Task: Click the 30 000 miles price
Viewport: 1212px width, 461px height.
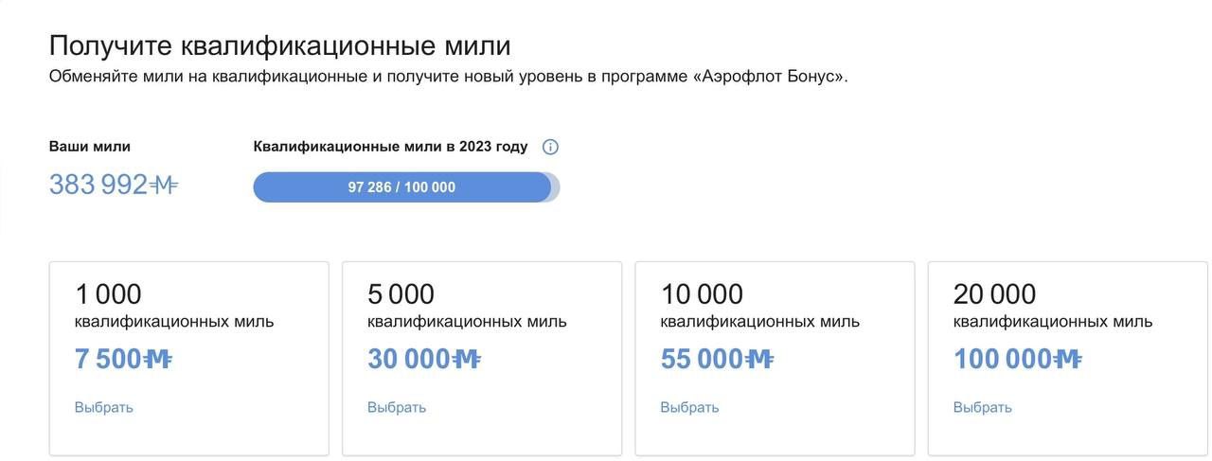Action: (409, 360)
